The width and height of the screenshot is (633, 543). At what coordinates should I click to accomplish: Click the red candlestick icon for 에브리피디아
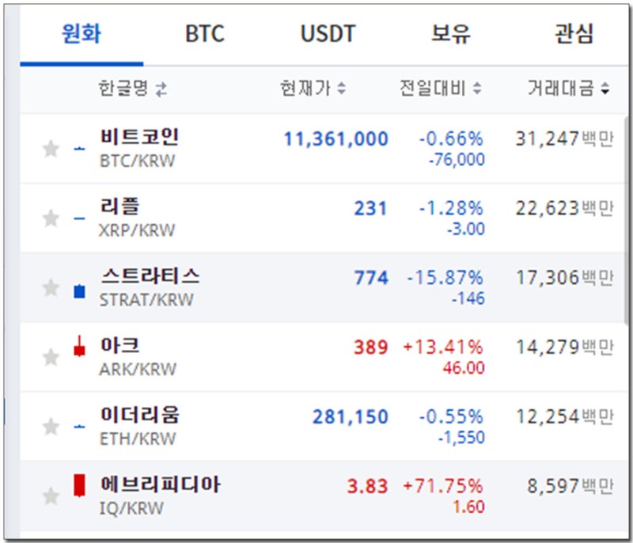[80, 485]
